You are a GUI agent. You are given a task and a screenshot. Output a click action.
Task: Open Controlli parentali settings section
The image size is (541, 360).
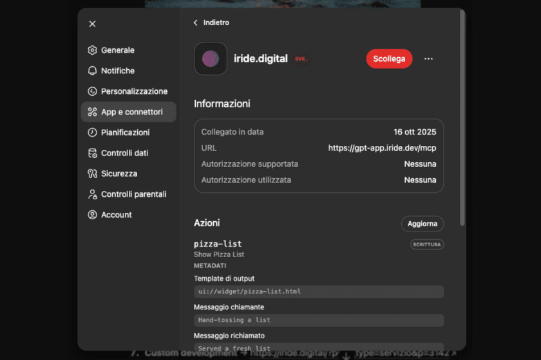(133, 194)
